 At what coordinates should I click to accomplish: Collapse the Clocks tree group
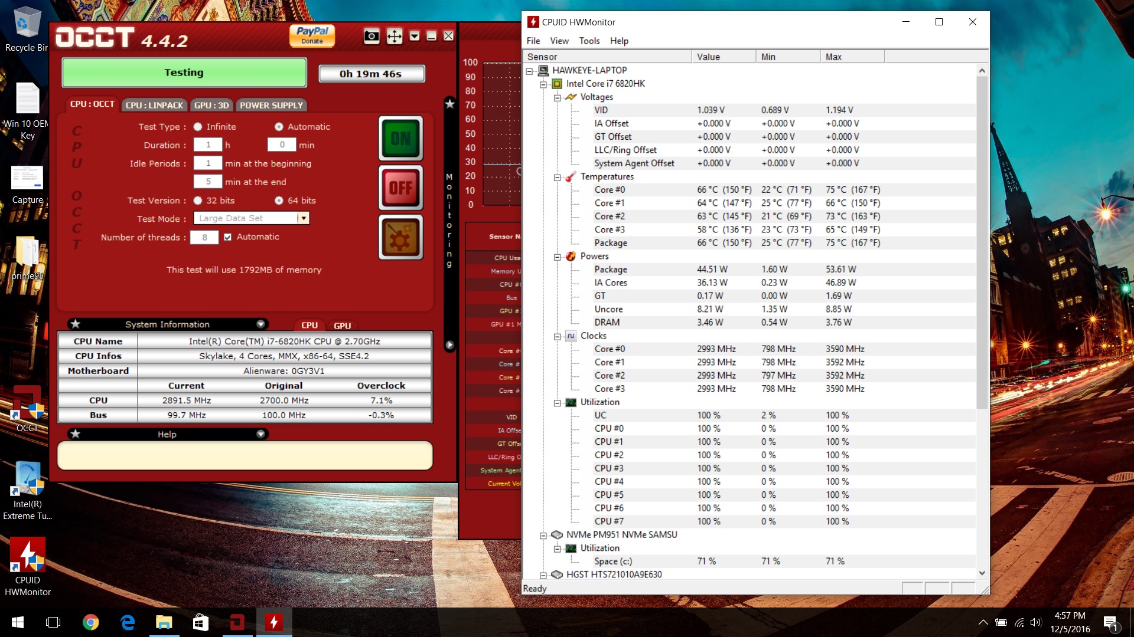tap(557, 336)
